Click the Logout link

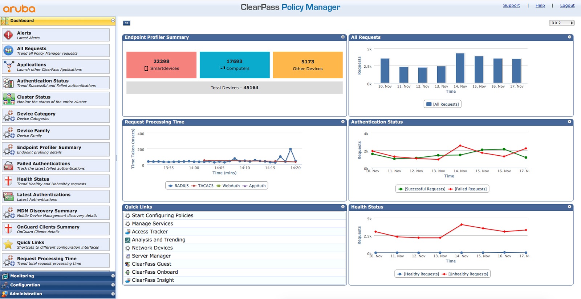(567, 5)
